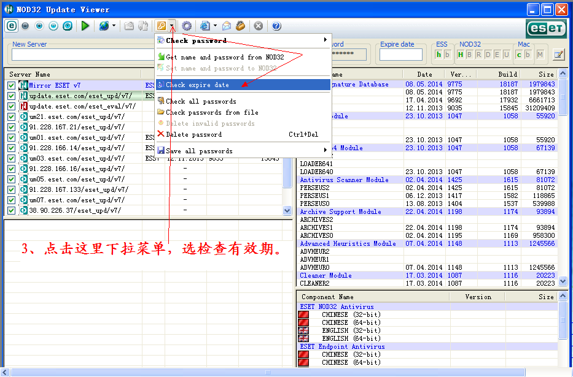Click the red icon of update.eset.com/eset_eval/v7/
The image size is (573, 377).
click(x=23, y=106)
